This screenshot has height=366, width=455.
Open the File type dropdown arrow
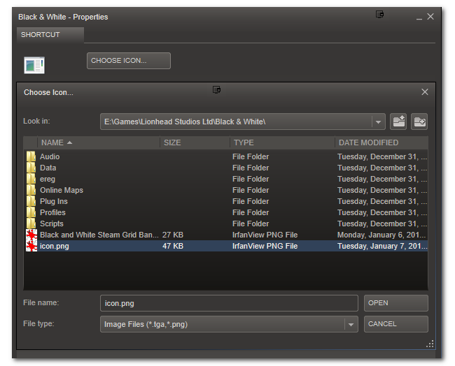[x=351, y=324]
